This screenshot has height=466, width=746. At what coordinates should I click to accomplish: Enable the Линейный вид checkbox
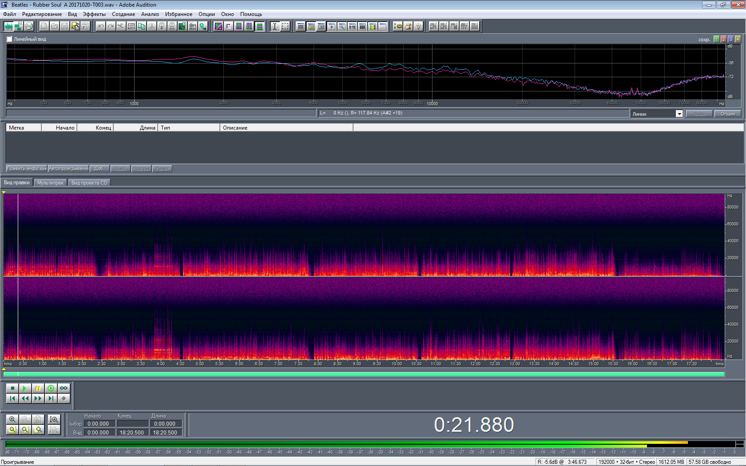[9, 39]
